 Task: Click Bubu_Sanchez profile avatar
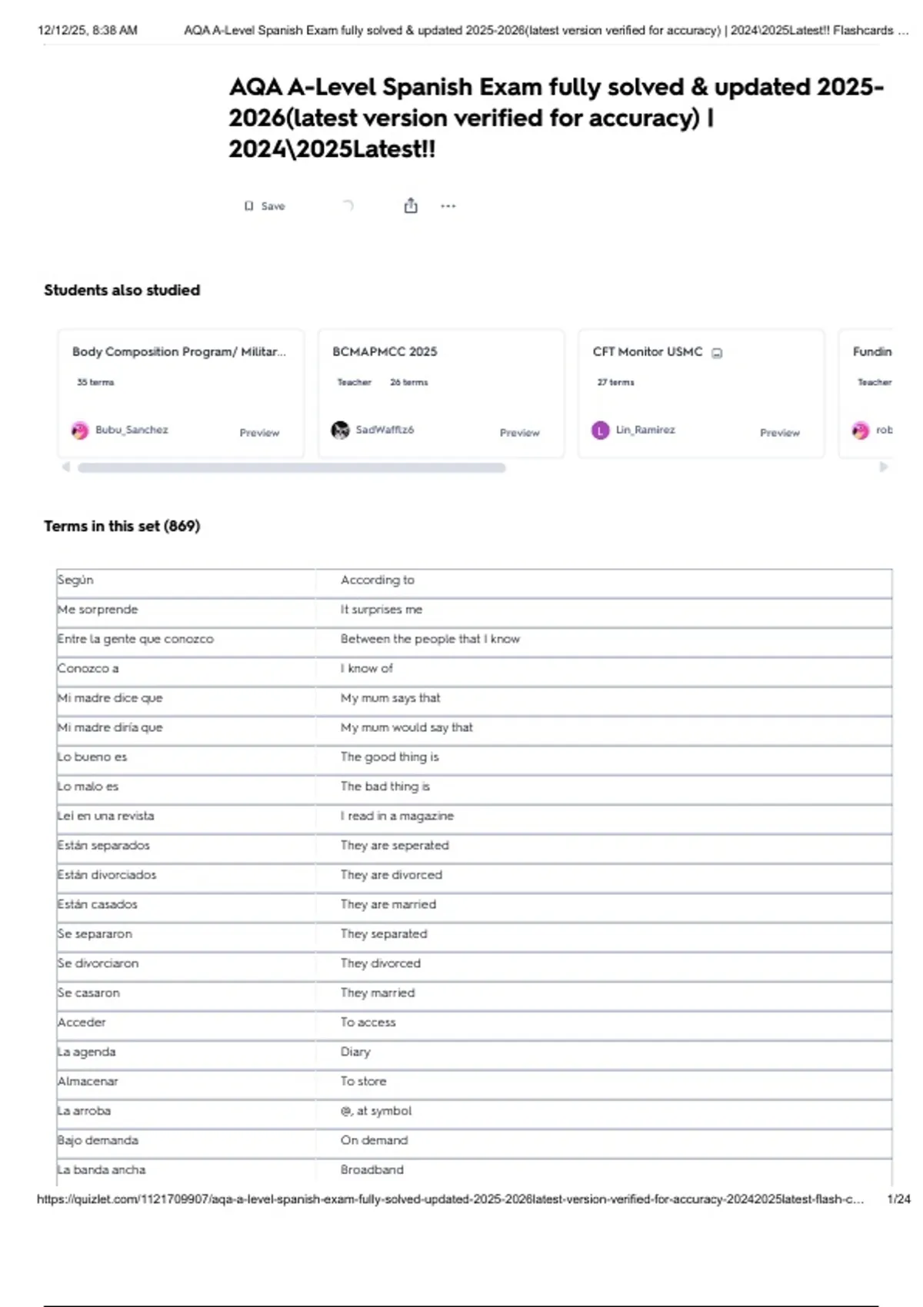80,431
